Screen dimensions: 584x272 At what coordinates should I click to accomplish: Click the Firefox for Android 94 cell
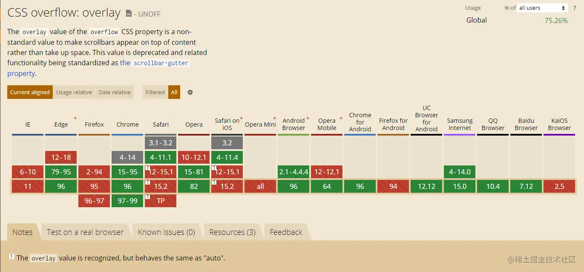pyautogui.click(x=393, y=186)
